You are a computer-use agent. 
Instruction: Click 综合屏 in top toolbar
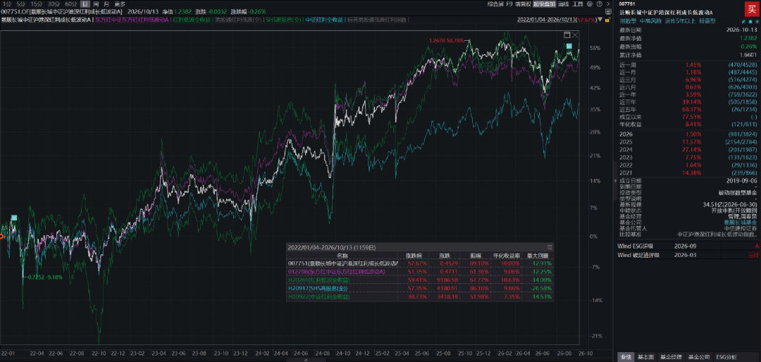pos(495,4)
